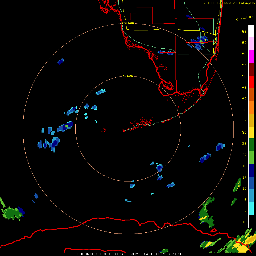Image resolution: width=256 pixels, height=256 pixels.
Task: Select the dark red legend segment
Action: pyautogui.click(x=251, y=69)
